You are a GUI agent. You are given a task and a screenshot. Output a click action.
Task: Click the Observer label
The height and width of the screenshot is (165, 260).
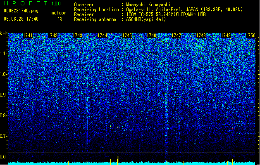coord(84,5)
